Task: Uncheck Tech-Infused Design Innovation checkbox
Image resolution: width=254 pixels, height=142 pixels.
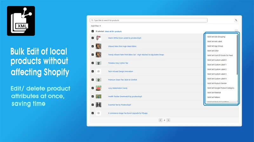Action: [x=93, y=71]
